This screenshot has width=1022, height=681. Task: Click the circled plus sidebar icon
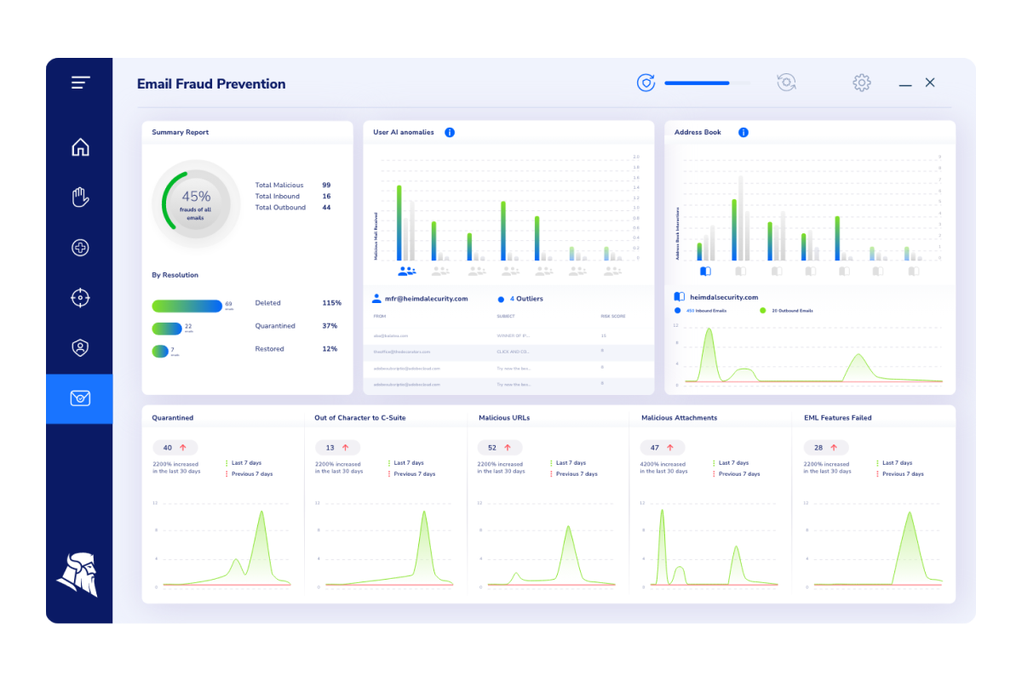click(80, 248)
